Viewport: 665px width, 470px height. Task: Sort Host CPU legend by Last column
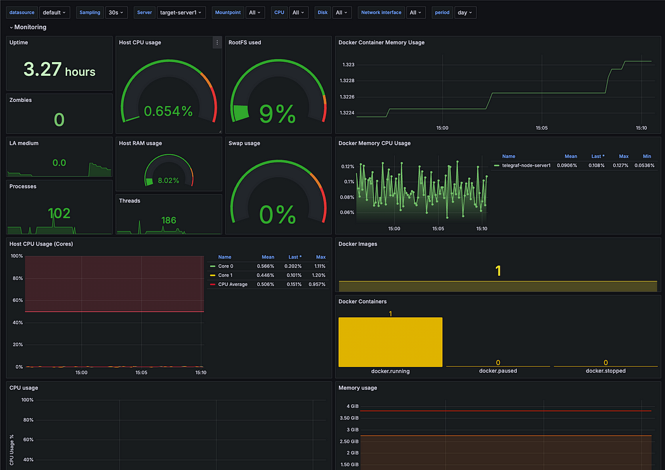tap(294, 257)
